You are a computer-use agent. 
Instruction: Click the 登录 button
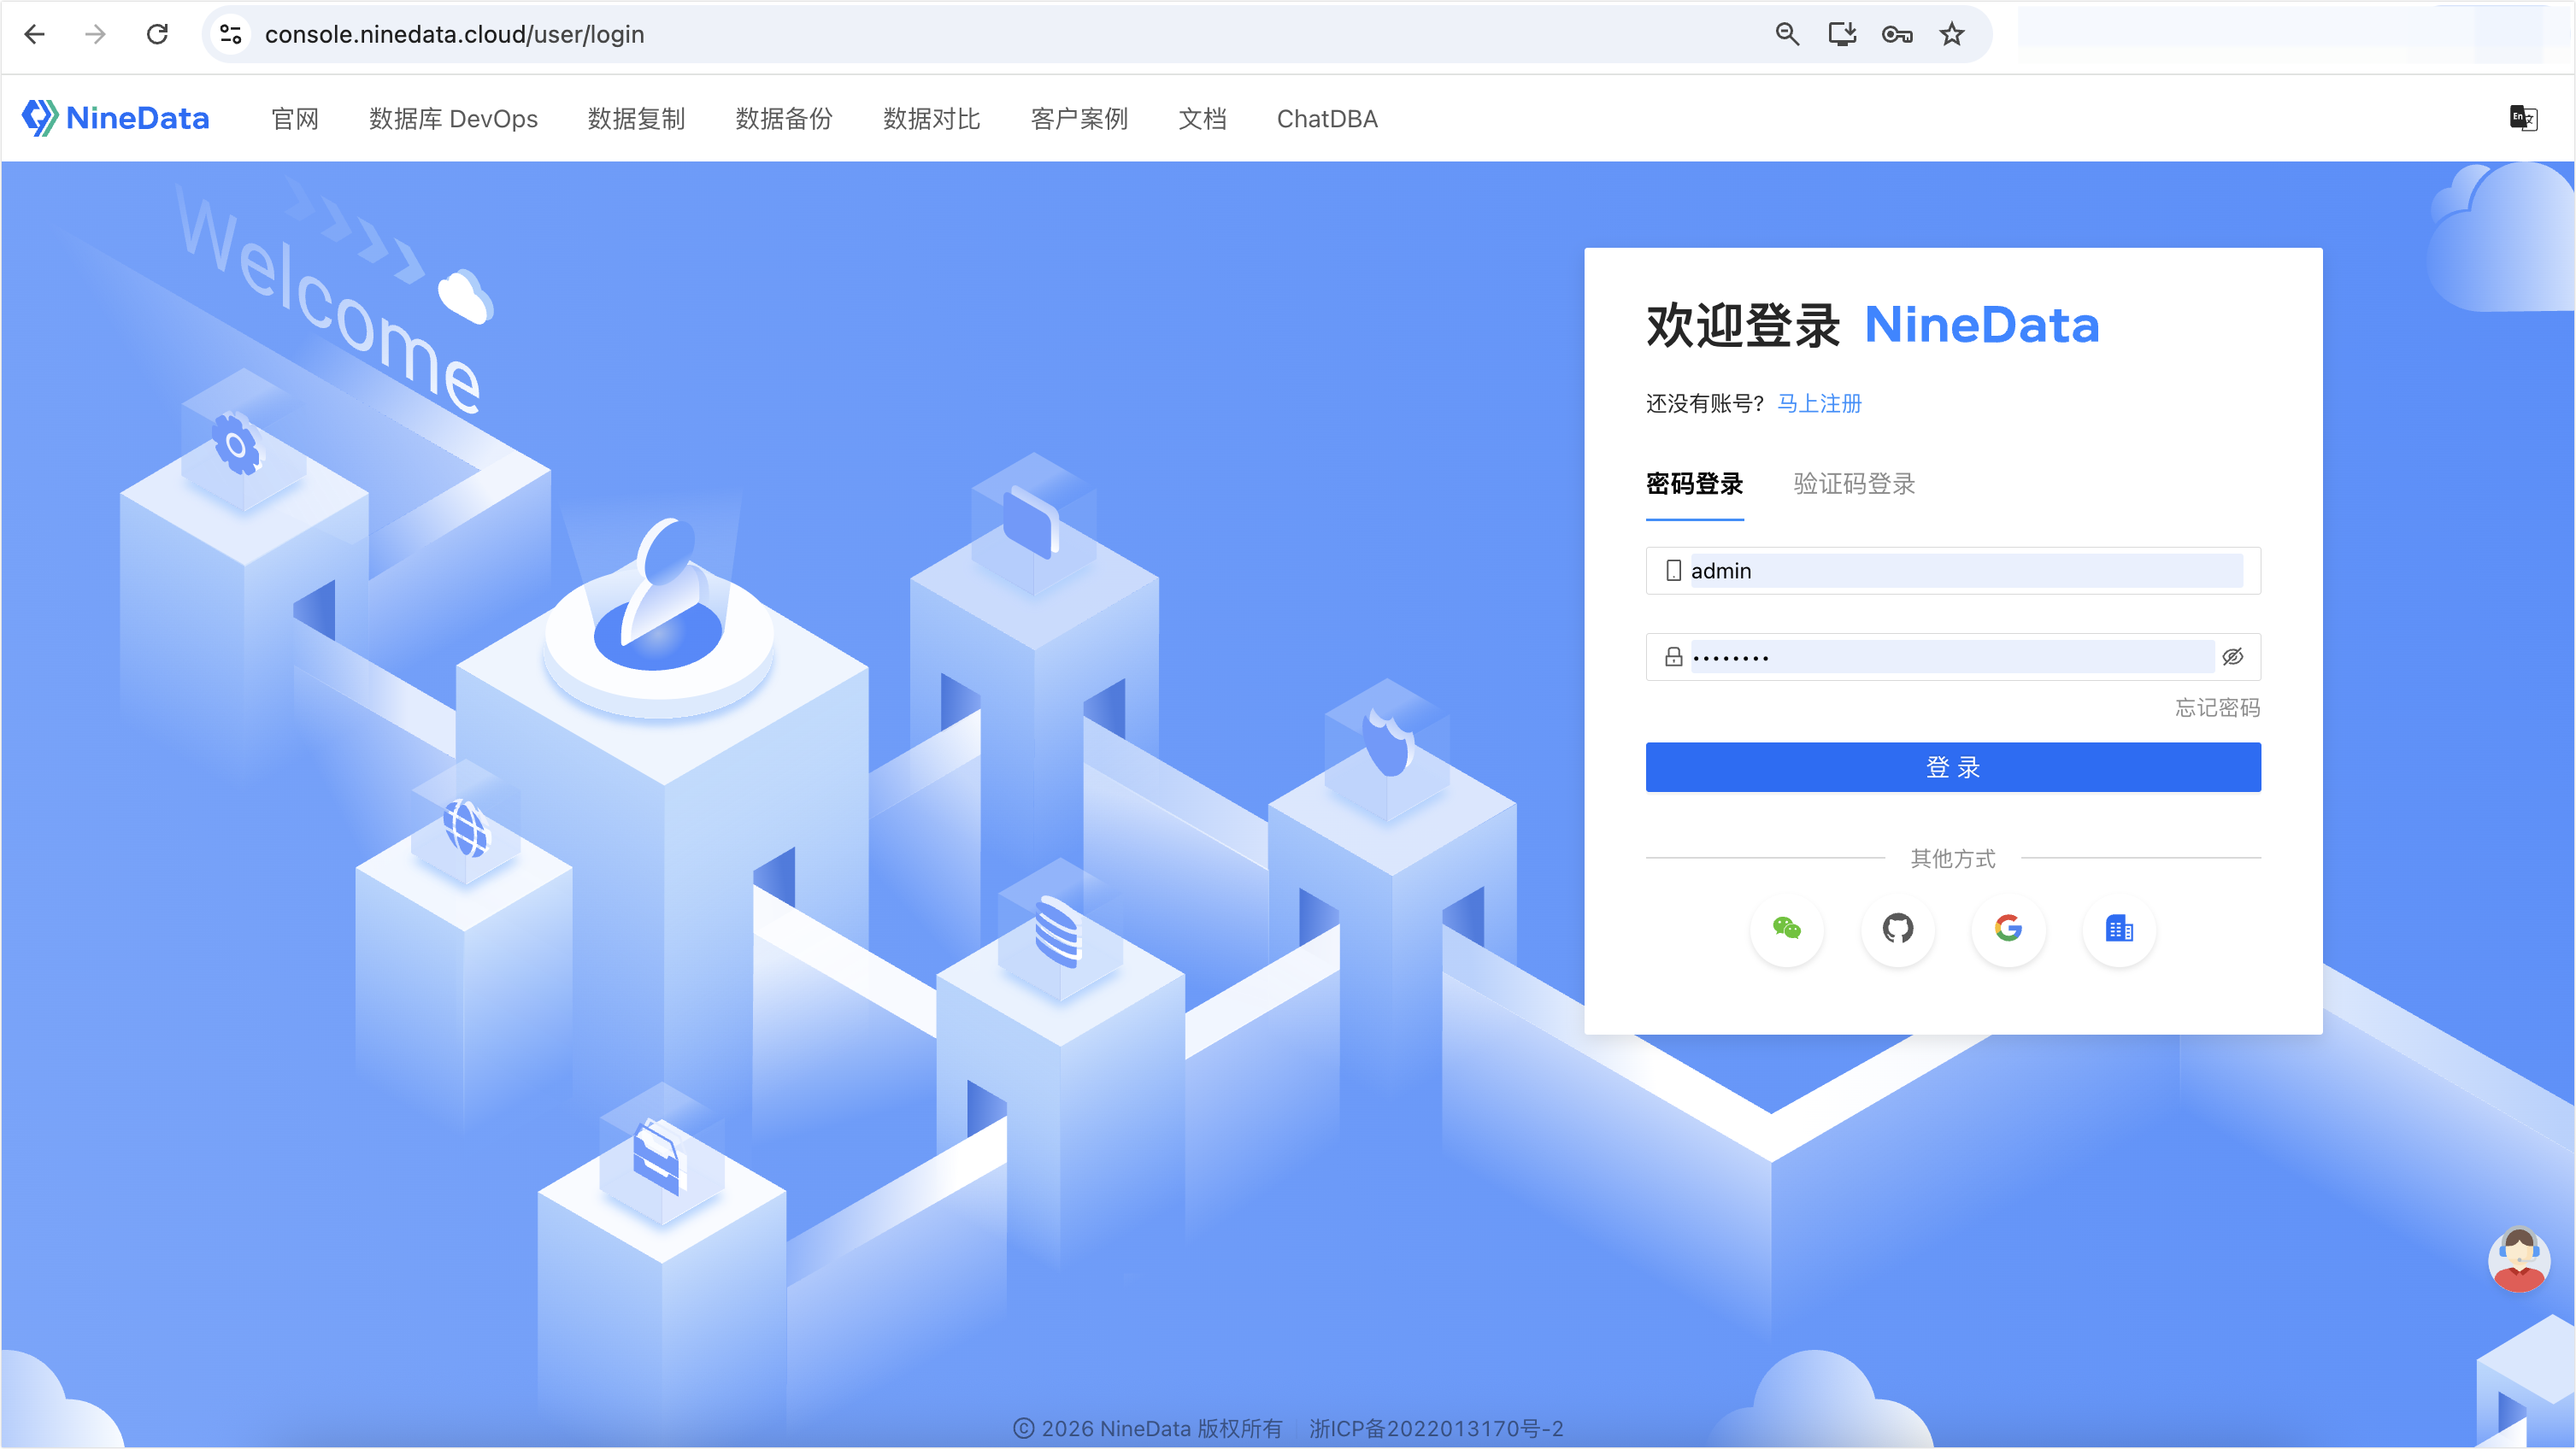coord(1953,767)
